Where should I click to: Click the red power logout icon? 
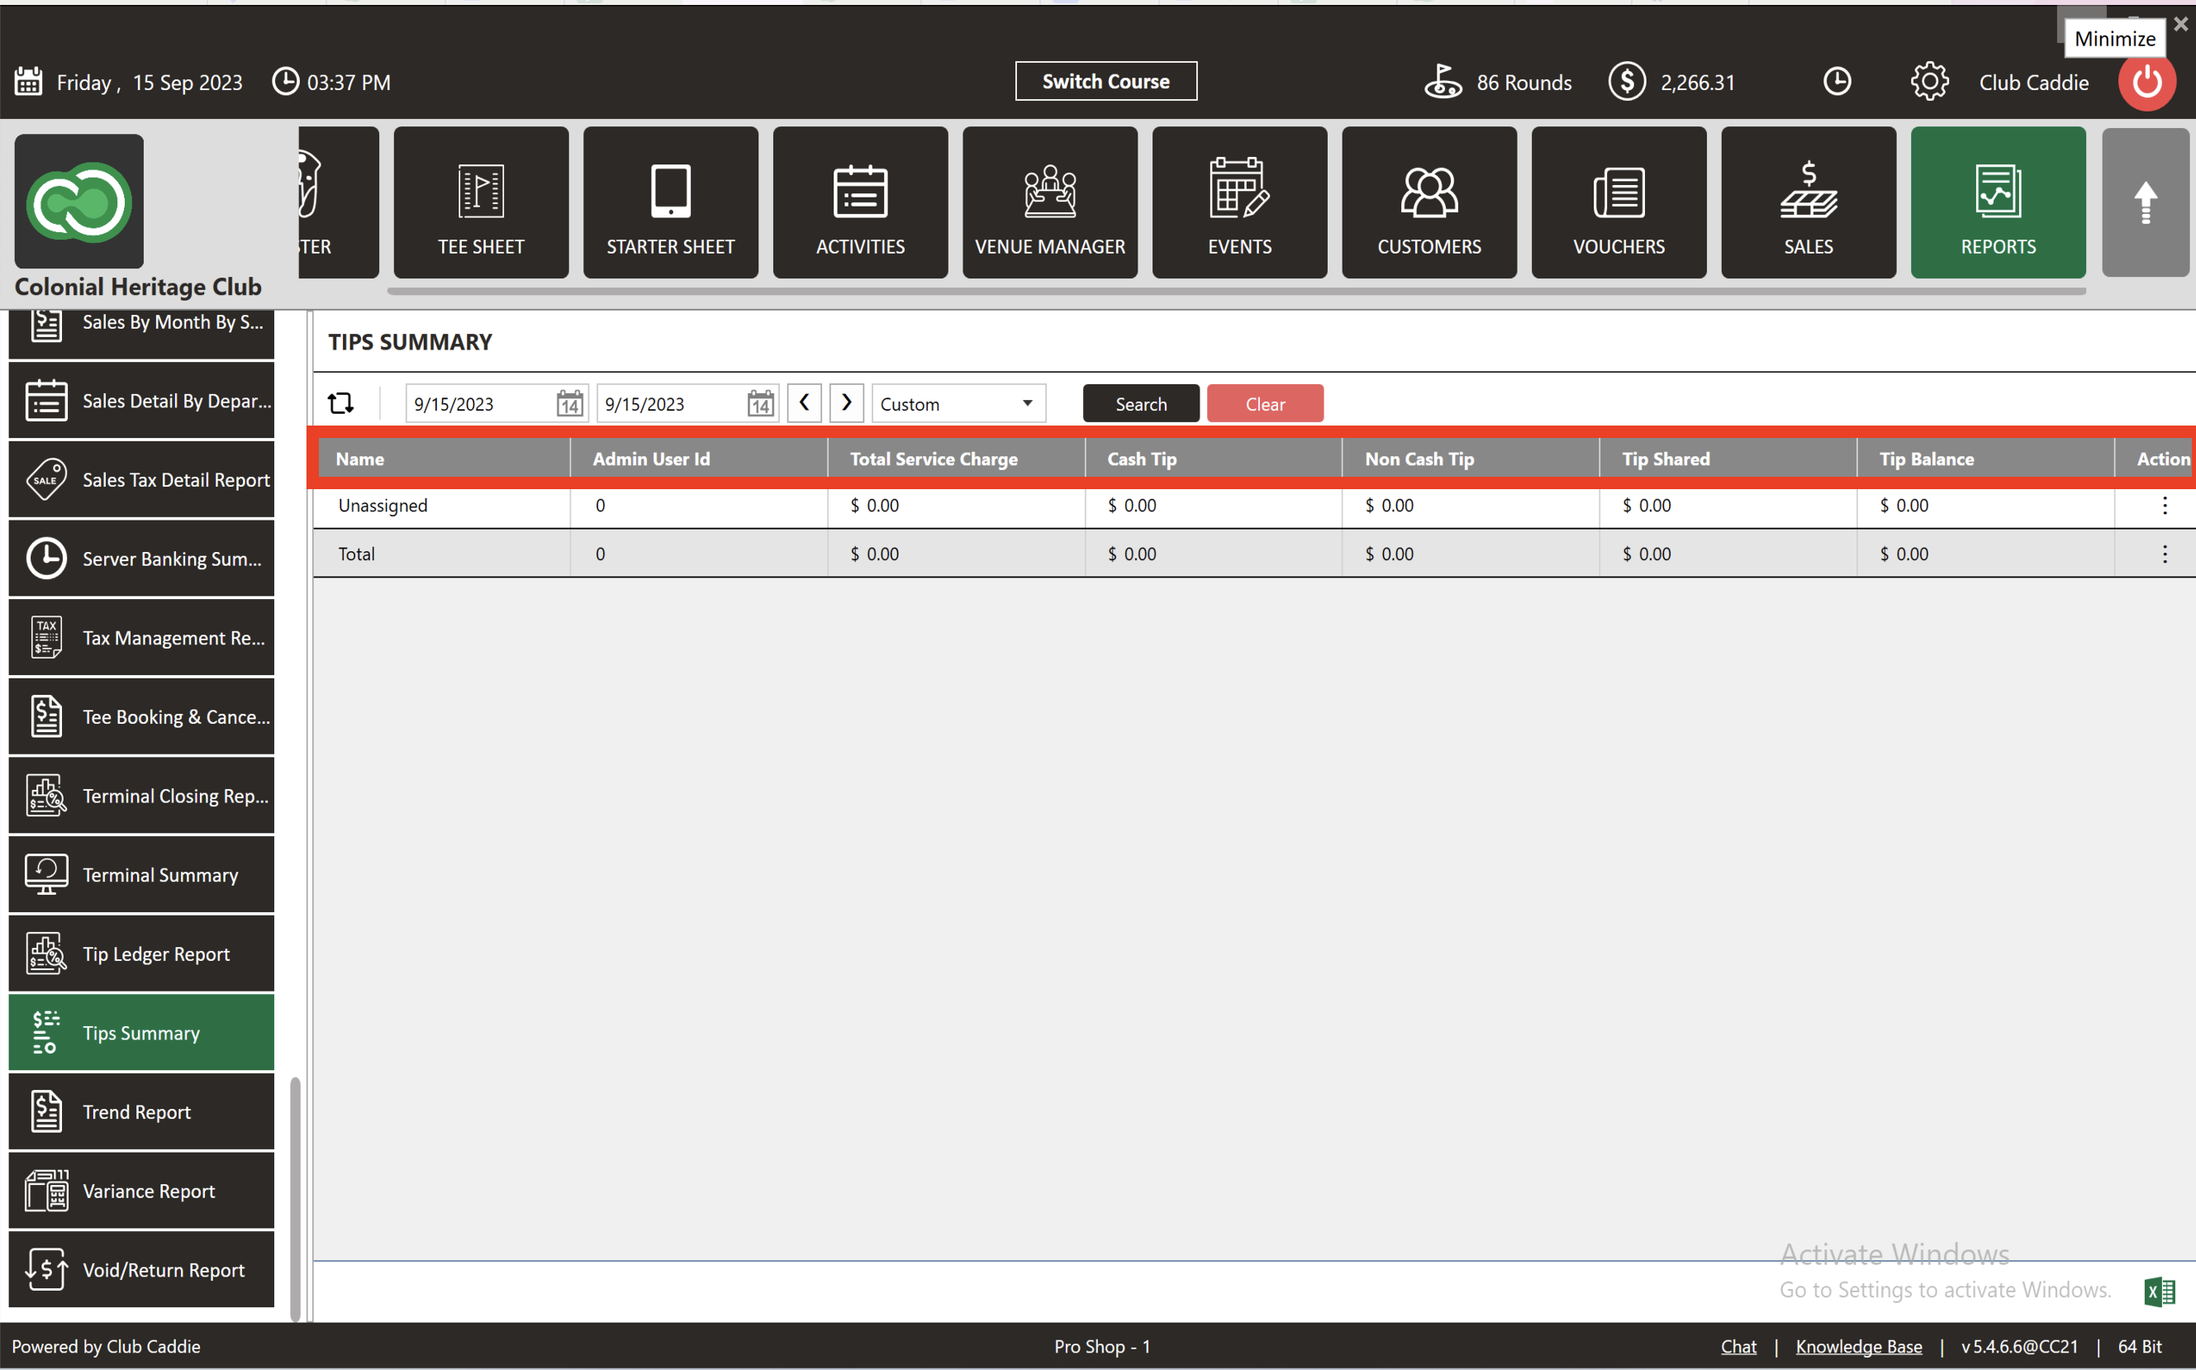pos(2146,83)
